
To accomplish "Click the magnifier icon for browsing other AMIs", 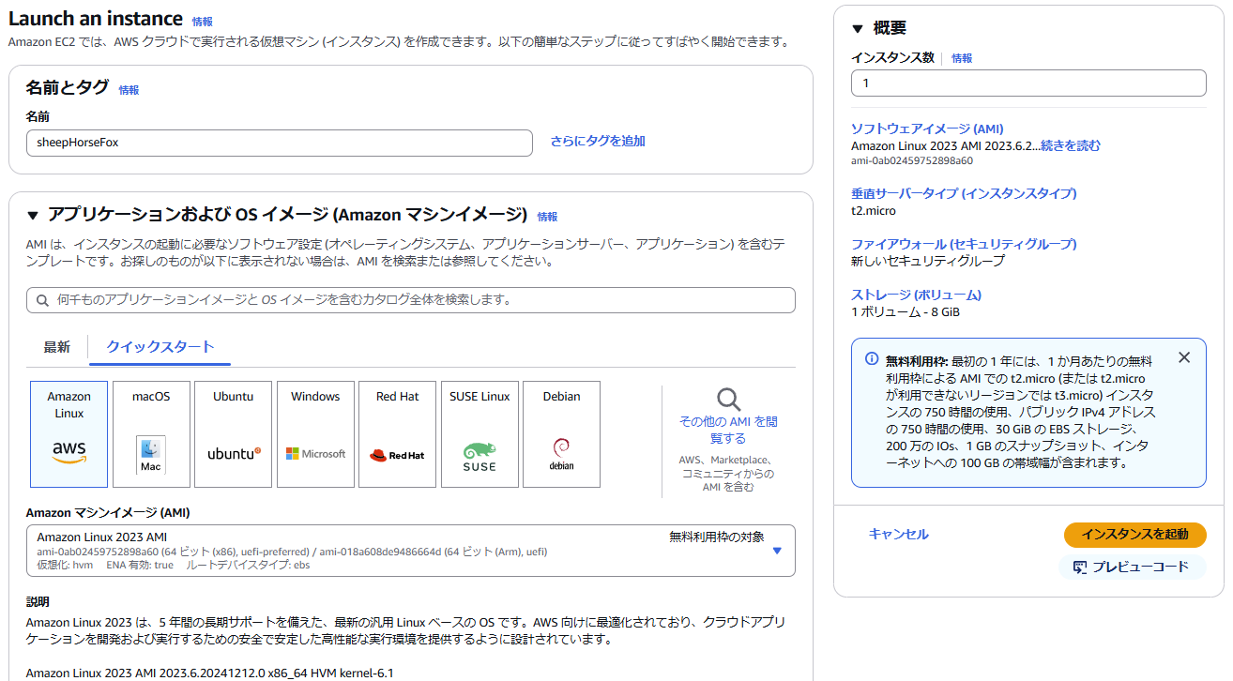I will tap(728, 399).
